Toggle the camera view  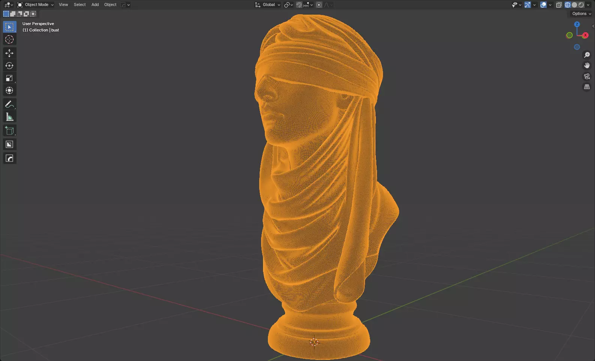click(x=587, y=76)
